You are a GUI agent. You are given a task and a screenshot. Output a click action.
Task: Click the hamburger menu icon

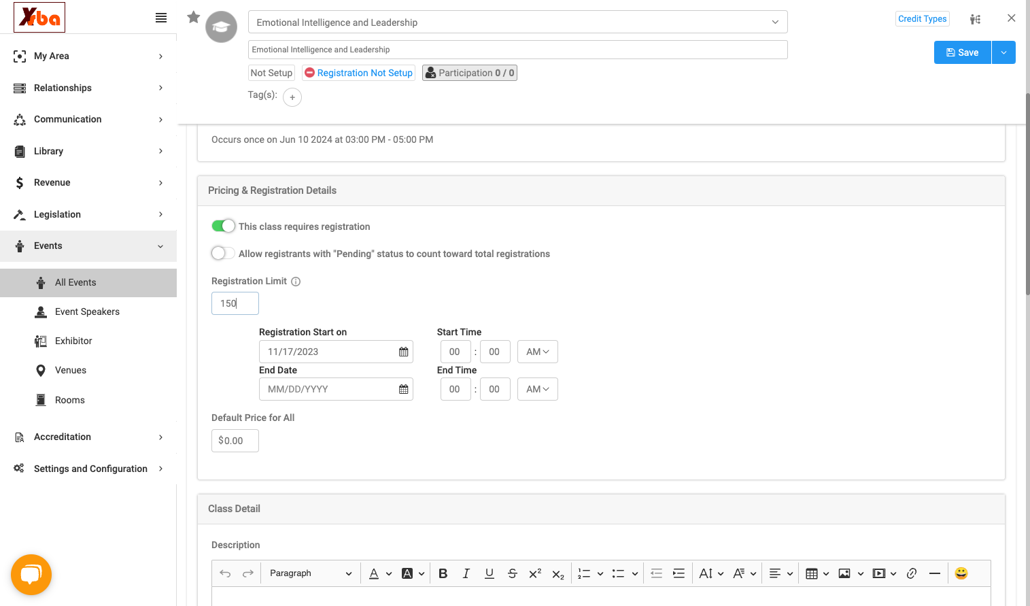coord(161,18)
